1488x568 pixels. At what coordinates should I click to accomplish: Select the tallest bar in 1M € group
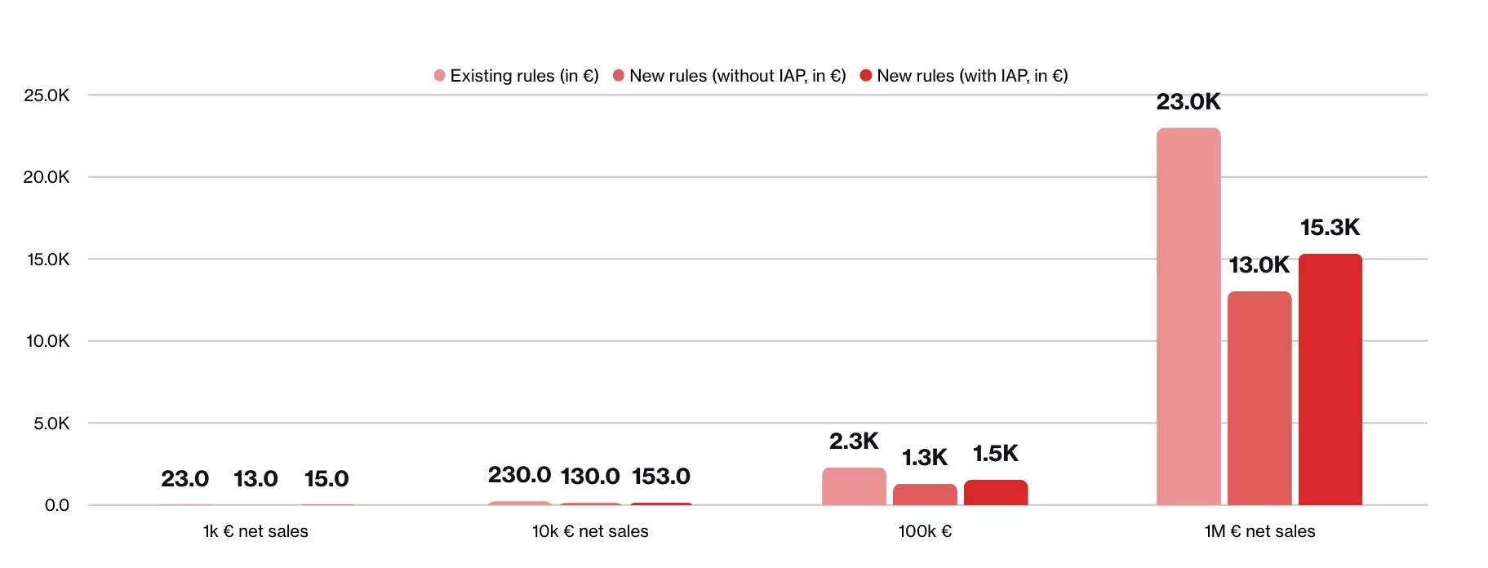tap(1188, 317)
